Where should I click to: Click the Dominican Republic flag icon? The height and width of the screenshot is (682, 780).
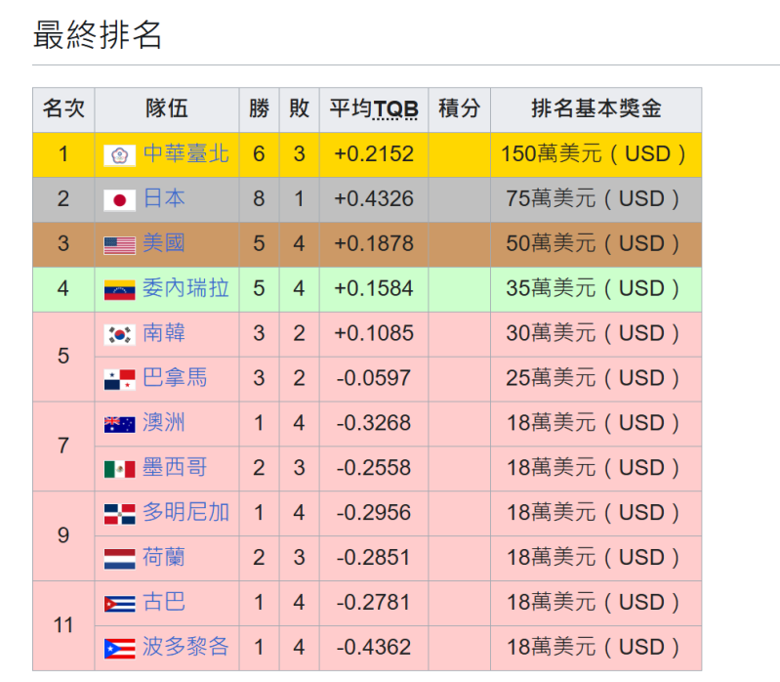pos(119,514)
